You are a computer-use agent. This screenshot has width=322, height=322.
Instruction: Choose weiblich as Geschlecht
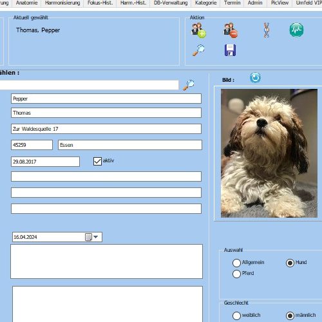(x=236, y=316)
